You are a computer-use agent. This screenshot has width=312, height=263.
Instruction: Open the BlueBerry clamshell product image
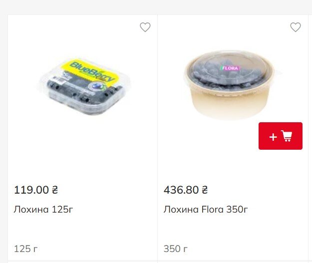[82, 85]
